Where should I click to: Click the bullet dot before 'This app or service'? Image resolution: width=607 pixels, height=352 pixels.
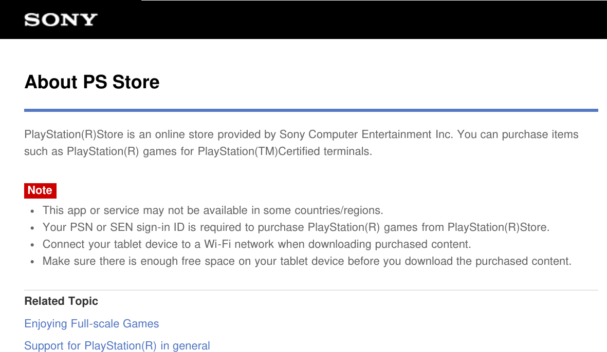pos(32,211)
